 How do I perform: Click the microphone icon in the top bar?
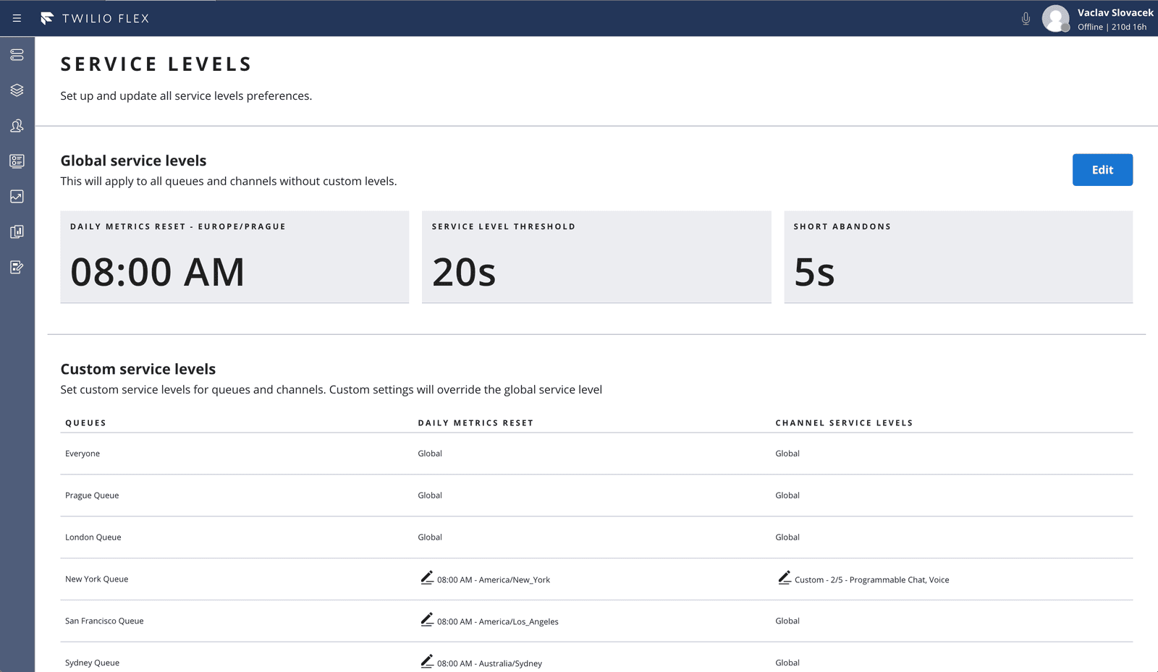point(1026,19)
